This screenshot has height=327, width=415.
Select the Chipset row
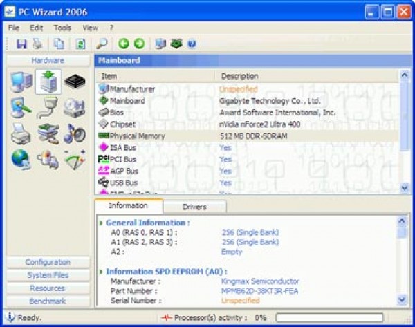coord(247,124)
